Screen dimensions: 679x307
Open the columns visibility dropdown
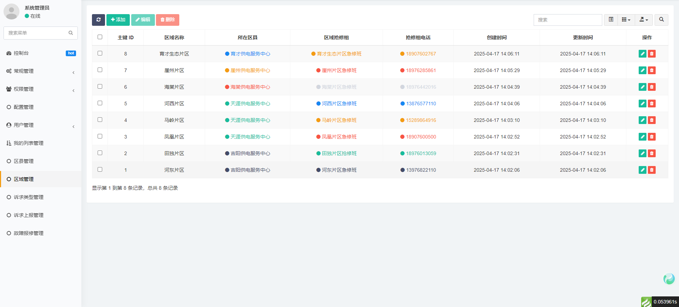626,20
